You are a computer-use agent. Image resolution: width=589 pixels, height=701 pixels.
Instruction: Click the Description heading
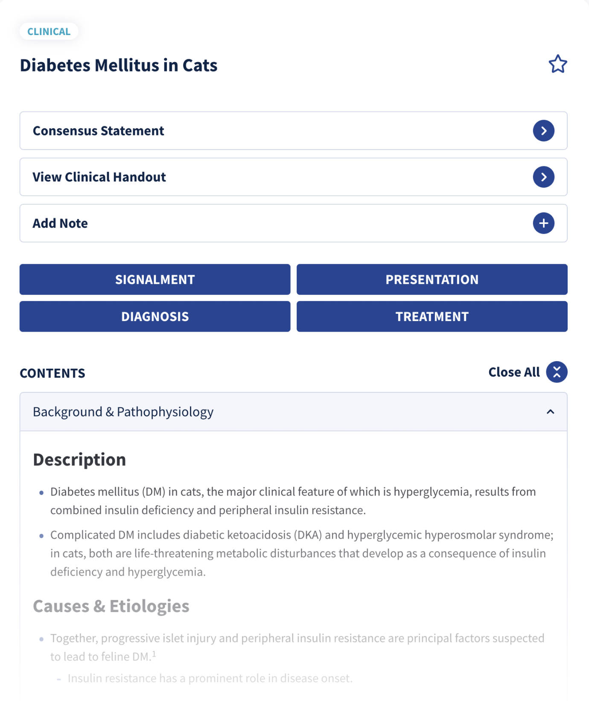pyautogui.click(x=79, y=460)
